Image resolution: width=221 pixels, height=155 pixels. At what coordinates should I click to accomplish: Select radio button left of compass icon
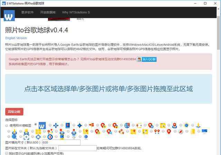coord(175,131)
